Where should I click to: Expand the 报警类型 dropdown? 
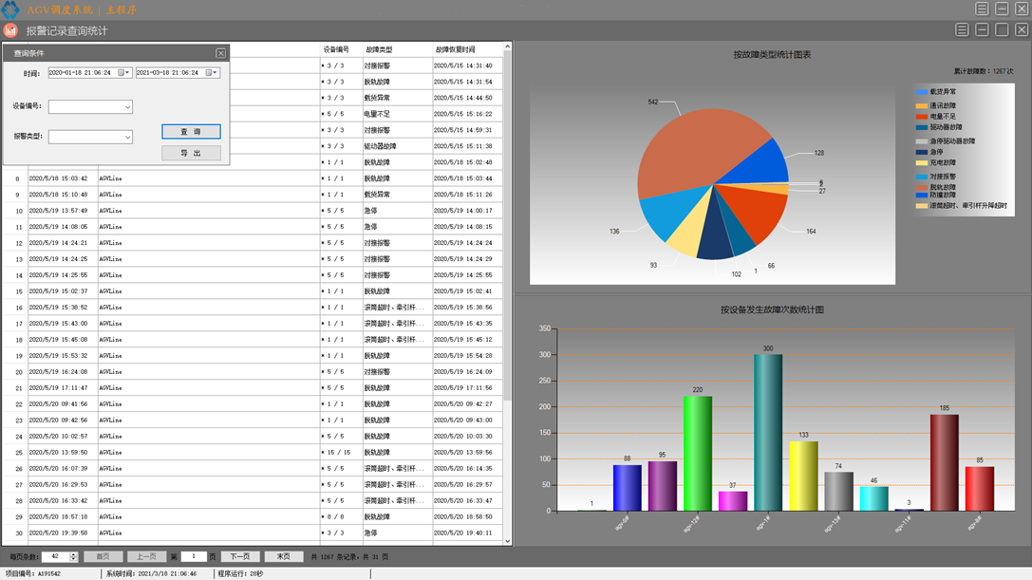pyautogui.click(x=127, y=138)
